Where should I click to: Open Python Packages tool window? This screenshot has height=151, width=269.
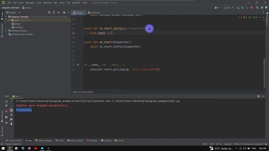pos(44,141)
